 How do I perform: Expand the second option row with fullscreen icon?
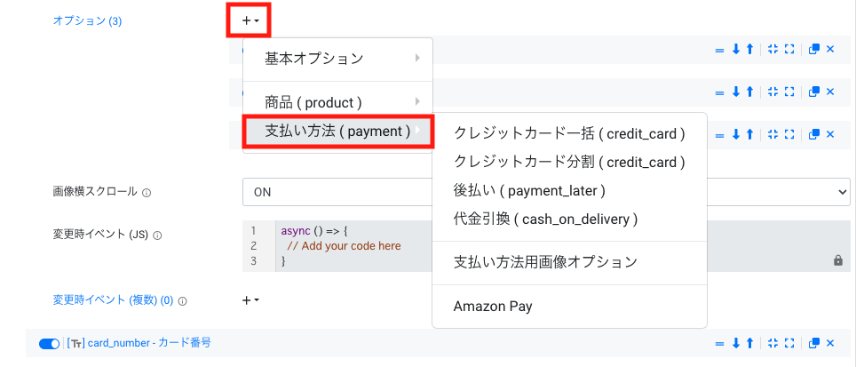(x=789, y=92)
